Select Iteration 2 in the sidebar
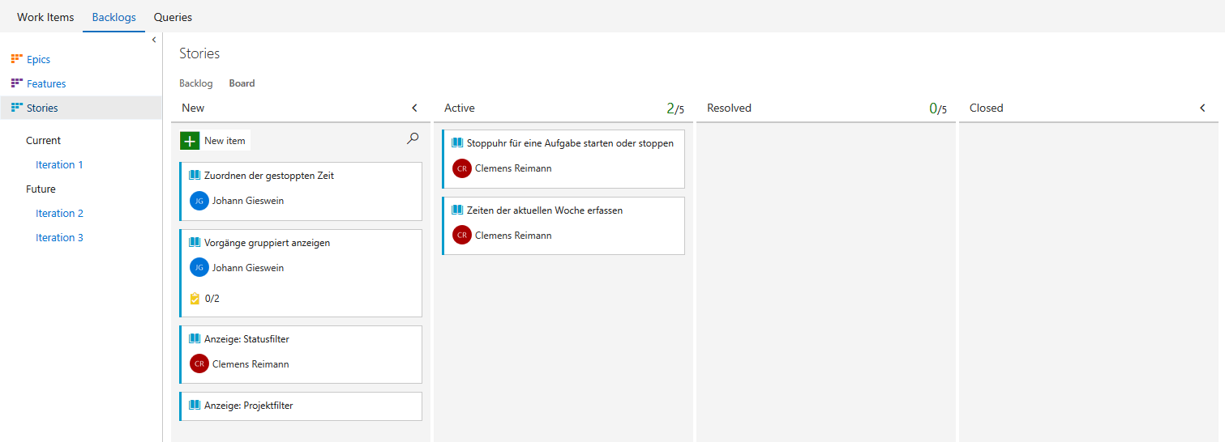Viewport: 1225px width, 442px height. click(59, 213)
